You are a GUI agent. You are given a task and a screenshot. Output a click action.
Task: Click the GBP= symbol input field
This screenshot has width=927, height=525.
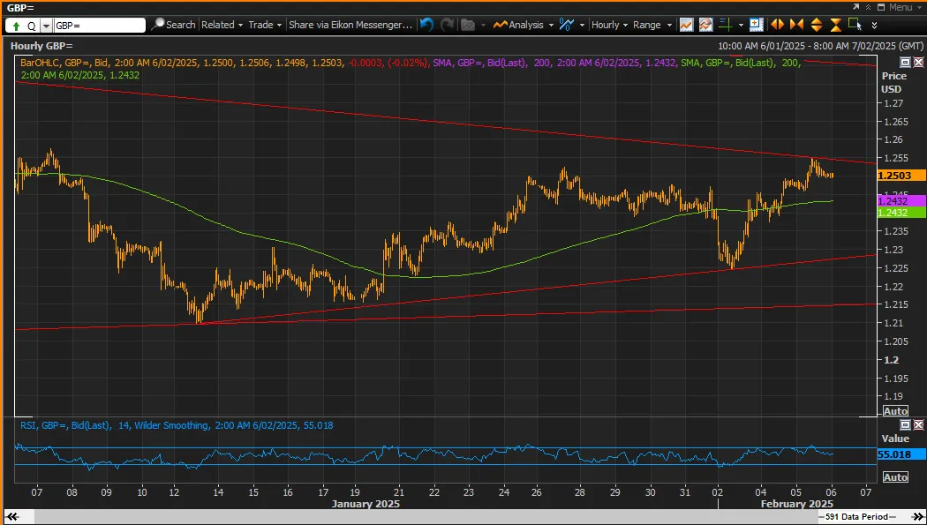99,26
